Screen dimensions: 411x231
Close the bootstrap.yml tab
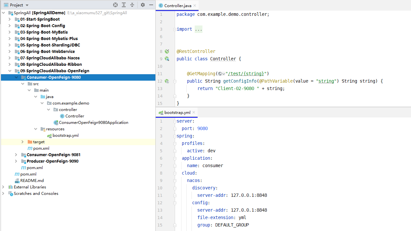tap(194, 112)
